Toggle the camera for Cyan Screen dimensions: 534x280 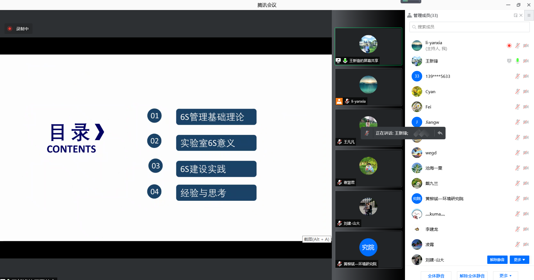click(526, 91)
